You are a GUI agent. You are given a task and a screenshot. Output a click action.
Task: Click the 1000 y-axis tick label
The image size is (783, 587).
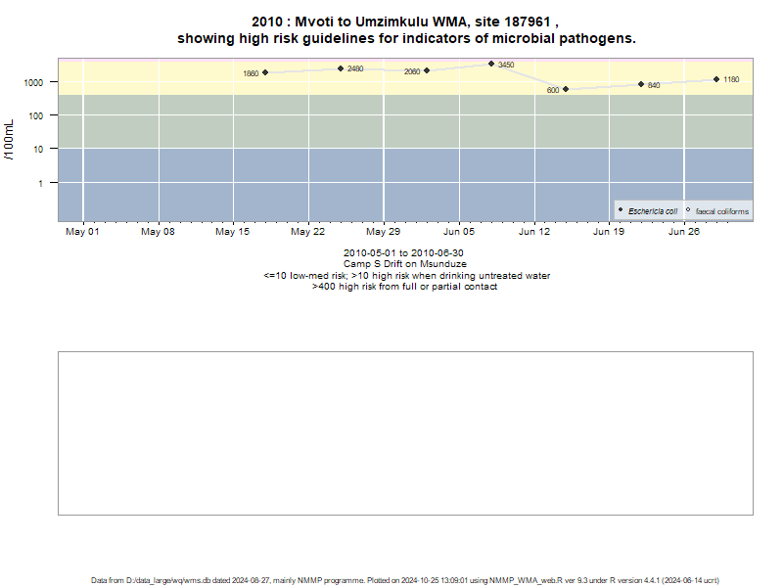point(33,83)
